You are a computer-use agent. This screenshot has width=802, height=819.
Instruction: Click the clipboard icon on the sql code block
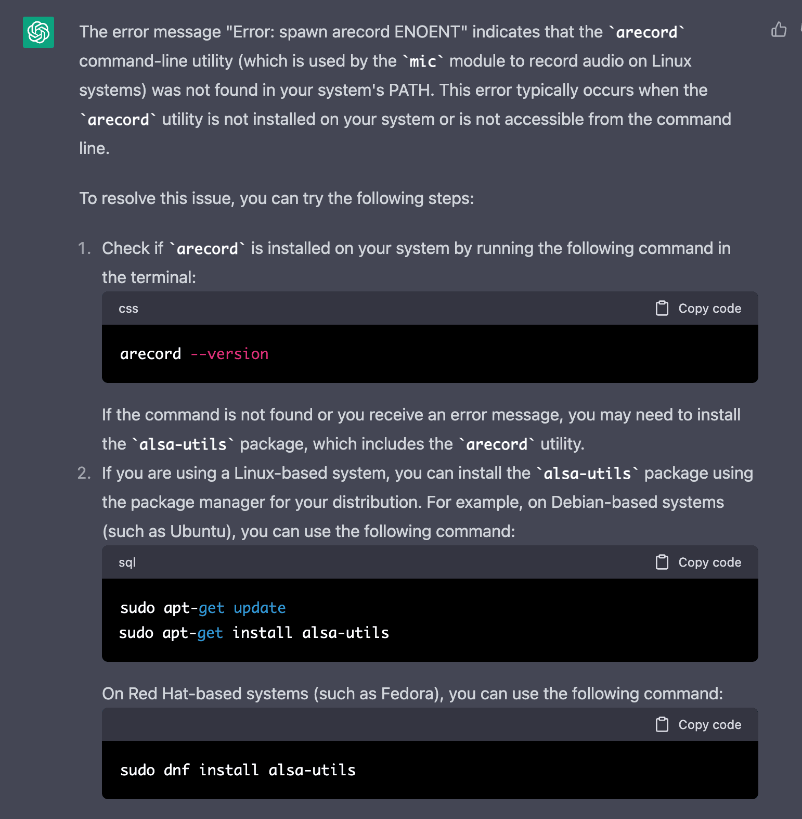(x=662, y=562)
